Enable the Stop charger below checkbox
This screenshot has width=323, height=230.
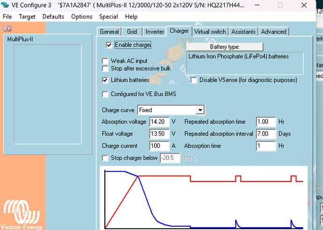(x=105, y=158)
